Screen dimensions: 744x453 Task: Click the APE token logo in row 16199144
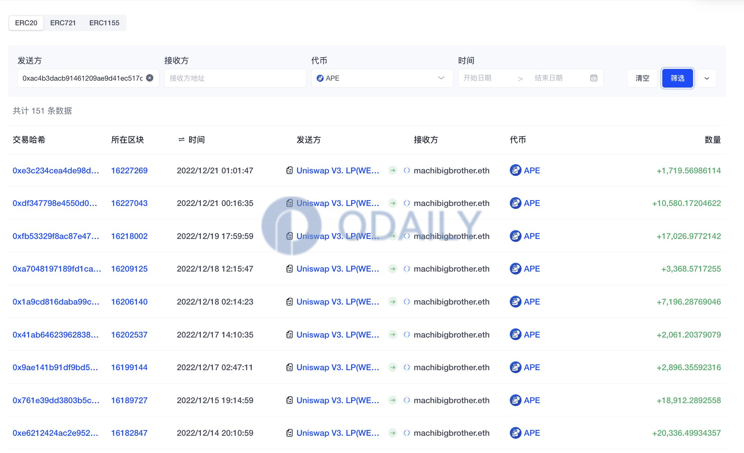[515, 367]
